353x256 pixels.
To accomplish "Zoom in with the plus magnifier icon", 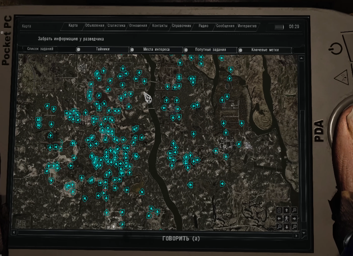I will click(294, 210).
